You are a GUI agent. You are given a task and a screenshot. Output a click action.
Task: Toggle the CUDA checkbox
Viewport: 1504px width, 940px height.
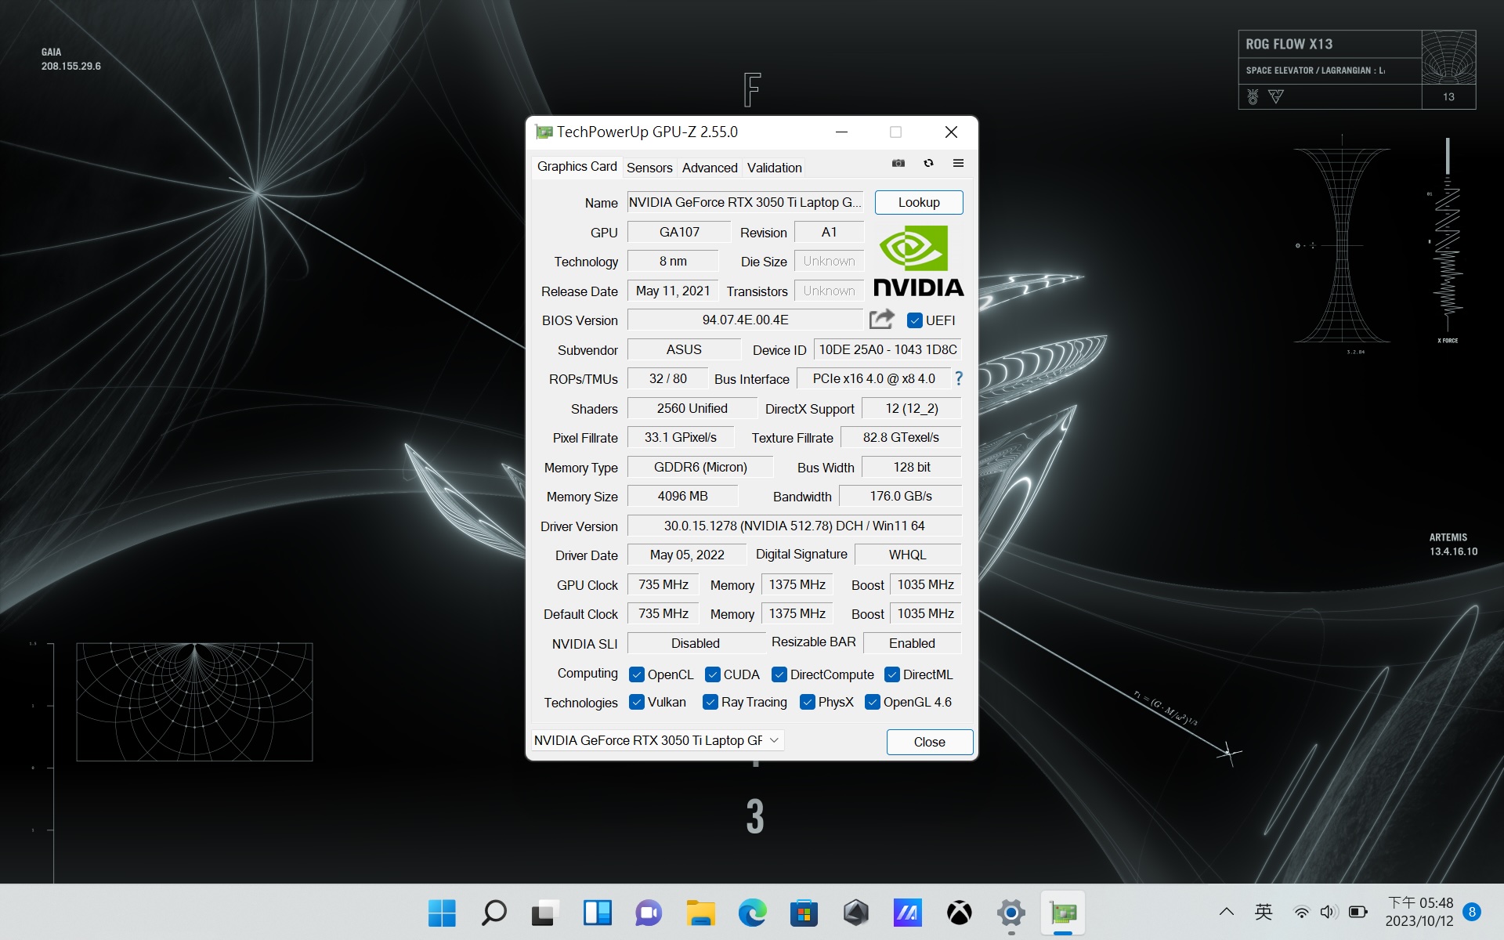(x=713, y=674)
